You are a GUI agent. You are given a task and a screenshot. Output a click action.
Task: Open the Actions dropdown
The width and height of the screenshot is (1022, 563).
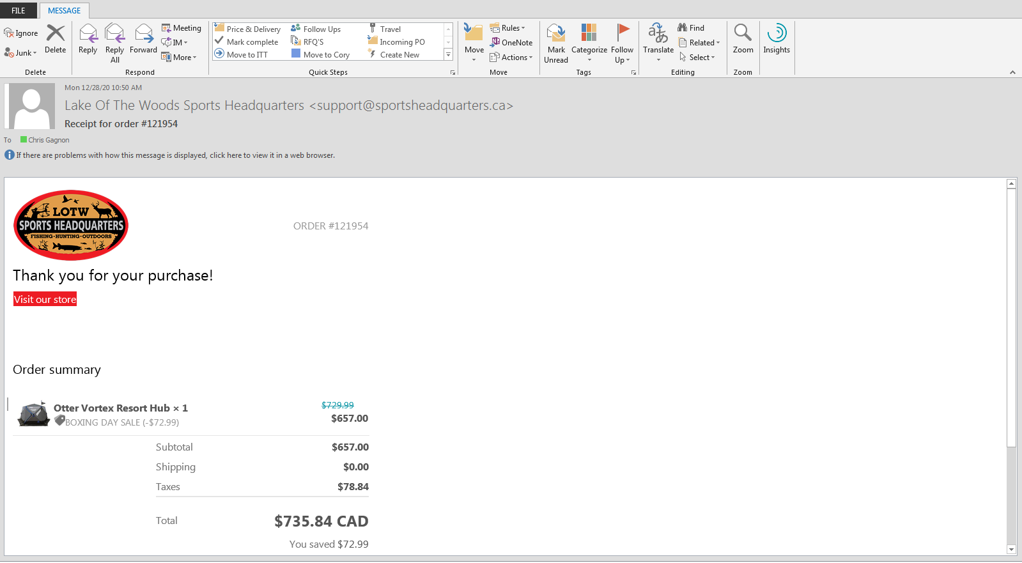pos(511,58)
